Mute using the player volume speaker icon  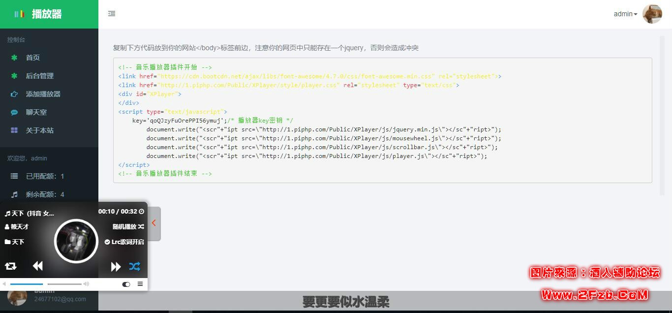4,284
